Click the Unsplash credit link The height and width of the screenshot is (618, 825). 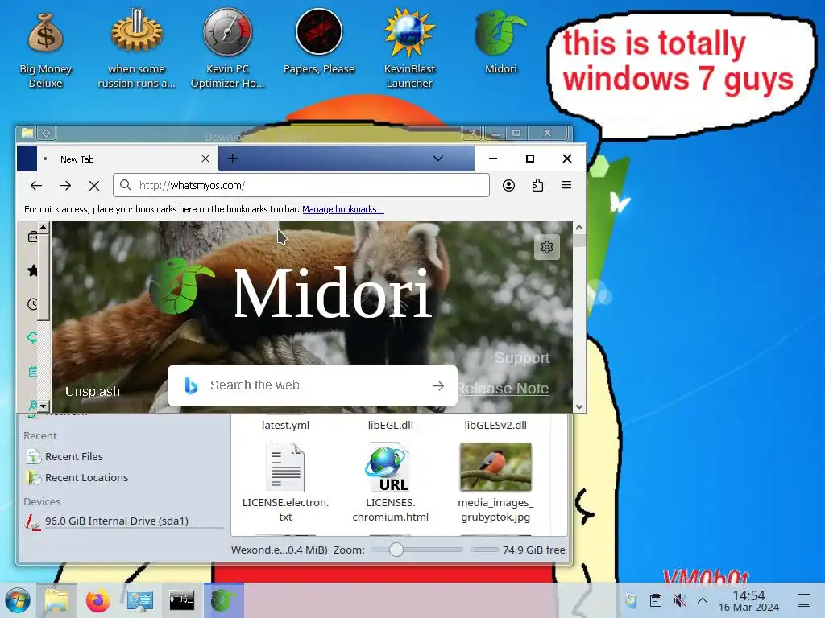(x=93, y=392)
